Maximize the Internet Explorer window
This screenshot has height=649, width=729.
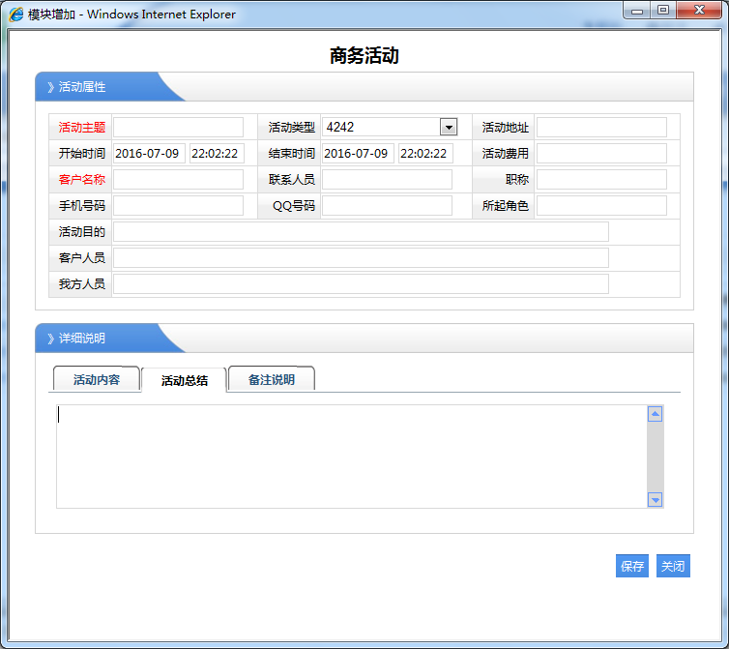coord(662,11)
